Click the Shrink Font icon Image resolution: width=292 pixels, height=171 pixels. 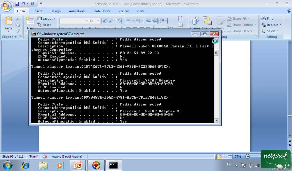[x=111, y=21]
